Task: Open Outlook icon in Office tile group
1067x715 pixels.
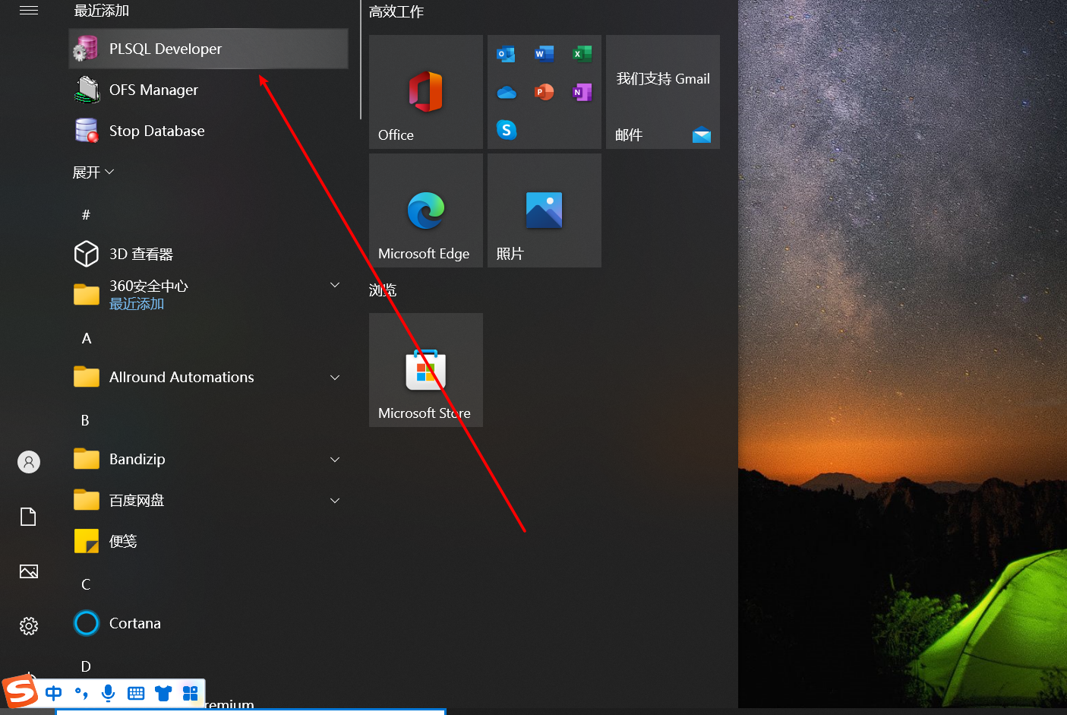Action: click(x=506, y=54)
